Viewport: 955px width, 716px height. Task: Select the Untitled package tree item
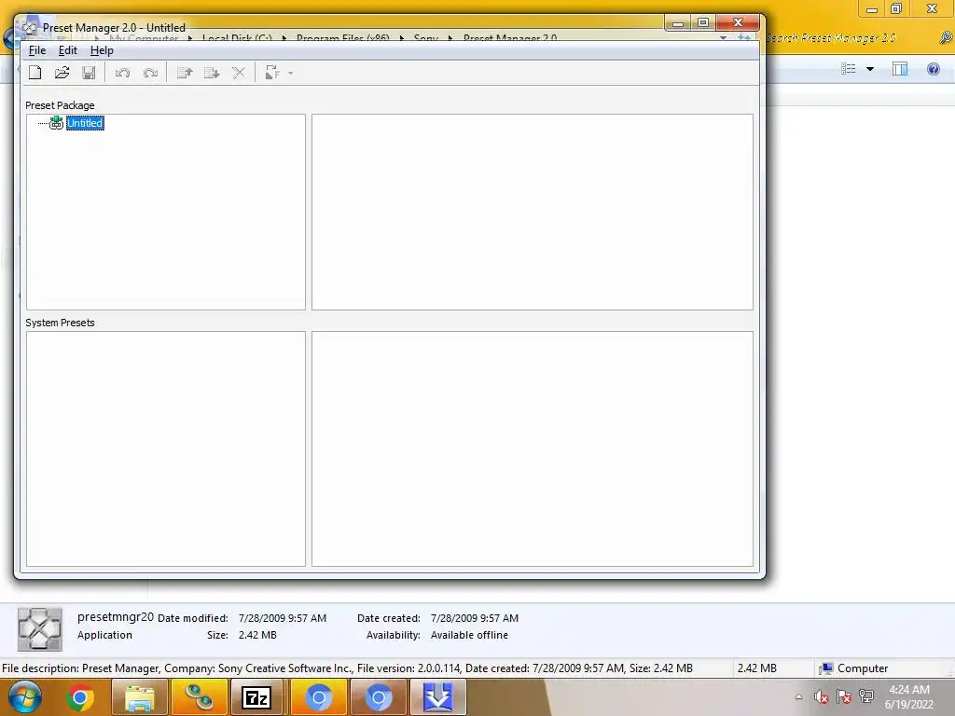click(x=85, y=123)
